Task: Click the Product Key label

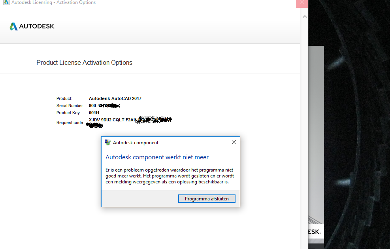Action: tap(69, 113)
